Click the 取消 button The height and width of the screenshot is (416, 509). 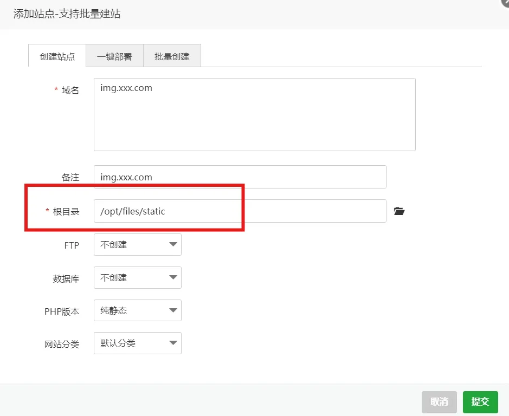pos(439,402)
